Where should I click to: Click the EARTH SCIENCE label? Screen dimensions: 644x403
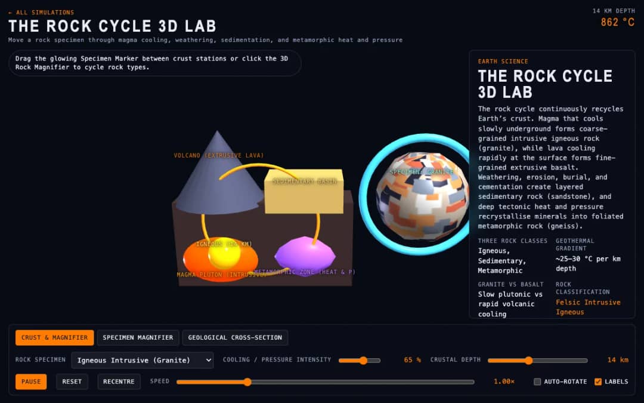[503, 61]
